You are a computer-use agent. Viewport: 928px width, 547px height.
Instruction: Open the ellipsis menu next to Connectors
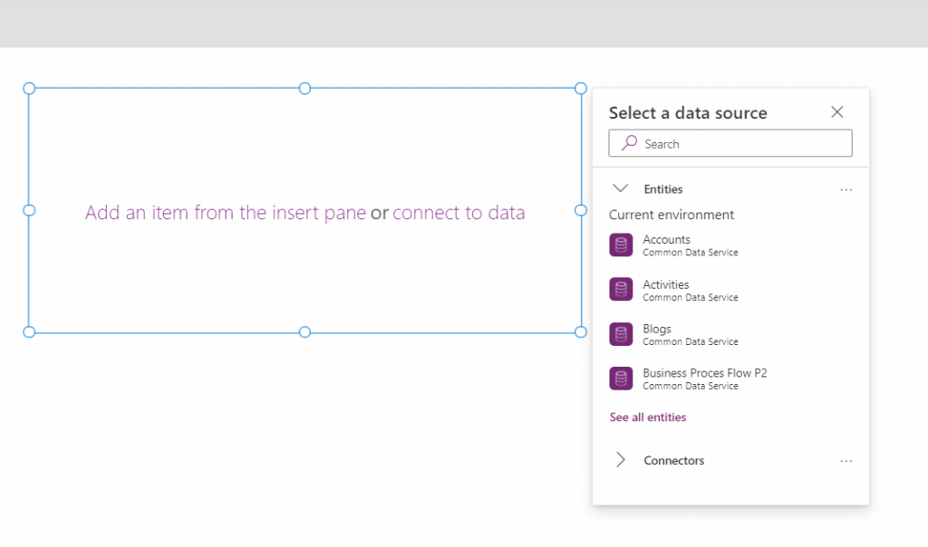(846, 461)
